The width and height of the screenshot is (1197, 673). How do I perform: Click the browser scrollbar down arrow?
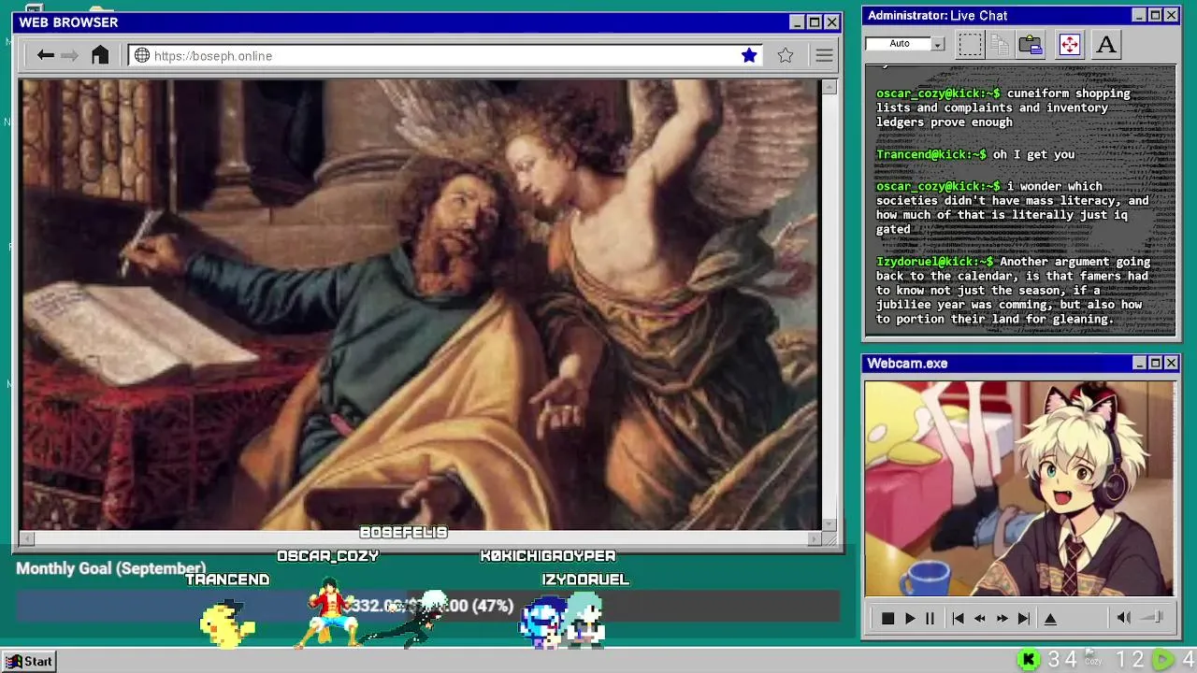829,523
